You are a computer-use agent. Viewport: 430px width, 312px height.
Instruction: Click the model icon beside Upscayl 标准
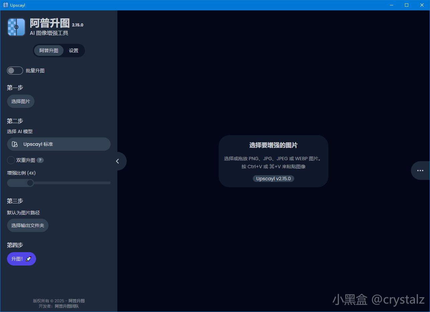[x=15, y=144]
